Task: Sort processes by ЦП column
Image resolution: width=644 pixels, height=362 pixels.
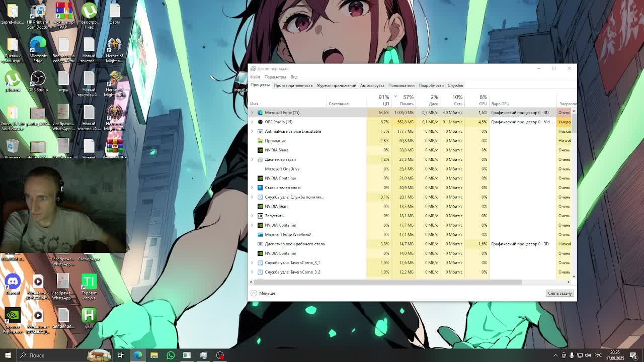Action: point(379,100)
